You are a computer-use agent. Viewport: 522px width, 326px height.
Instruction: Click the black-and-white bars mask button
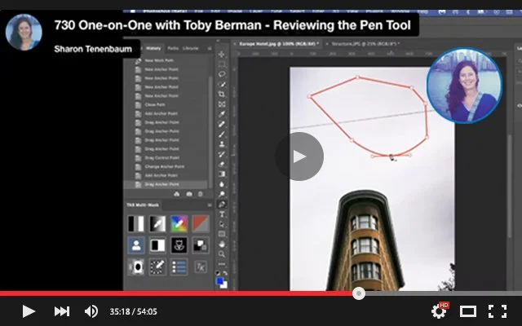(x=136, y=224)
